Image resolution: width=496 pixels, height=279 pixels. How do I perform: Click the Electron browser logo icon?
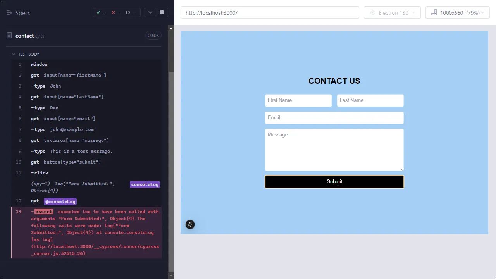point(372,13)
